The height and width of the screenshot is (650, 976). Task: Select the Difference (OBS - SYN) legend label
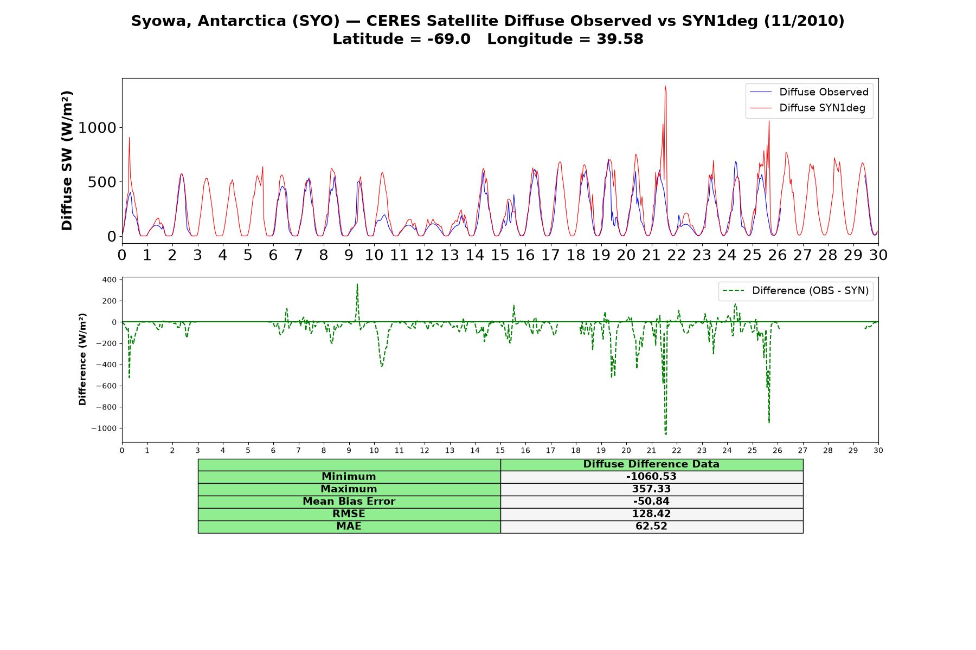click(810, 291)
